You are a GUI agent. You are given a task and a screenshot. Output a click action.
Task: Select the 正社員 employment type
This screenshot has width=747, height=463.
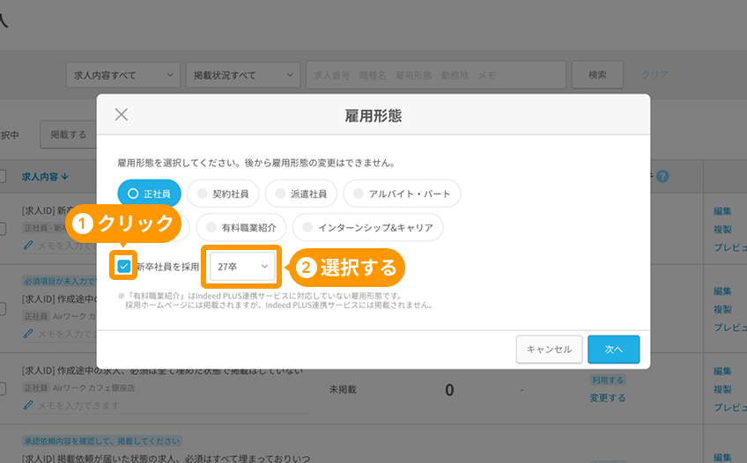(x=149, y=194)
